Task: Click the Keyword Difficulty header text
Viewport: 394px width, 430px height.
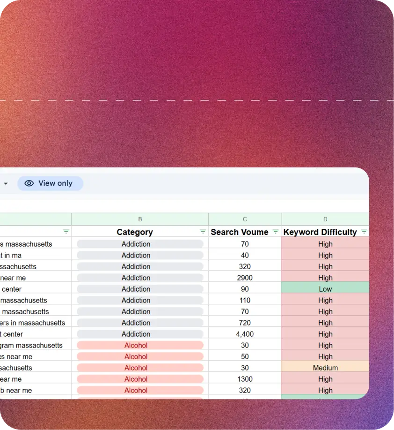Action: pyautogui.click(x=320, y=232)
